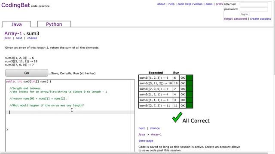Click result row sum3([1, 1, 1]) → 3

[165, 100]
